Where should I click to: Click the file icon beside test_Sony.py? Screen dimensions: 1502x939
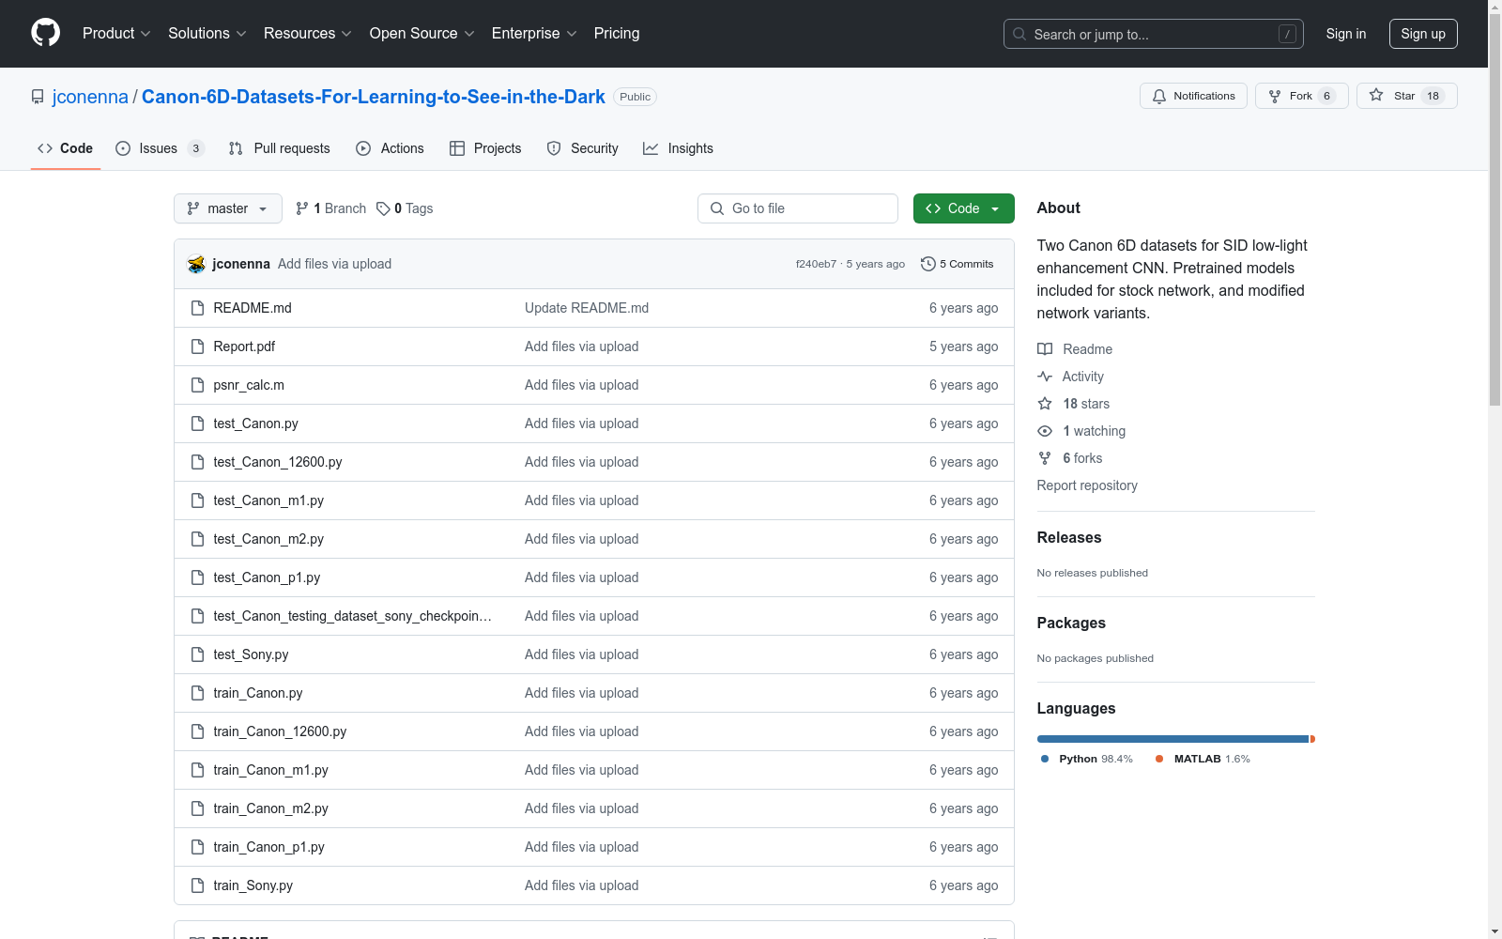click(x=197, y=654)
